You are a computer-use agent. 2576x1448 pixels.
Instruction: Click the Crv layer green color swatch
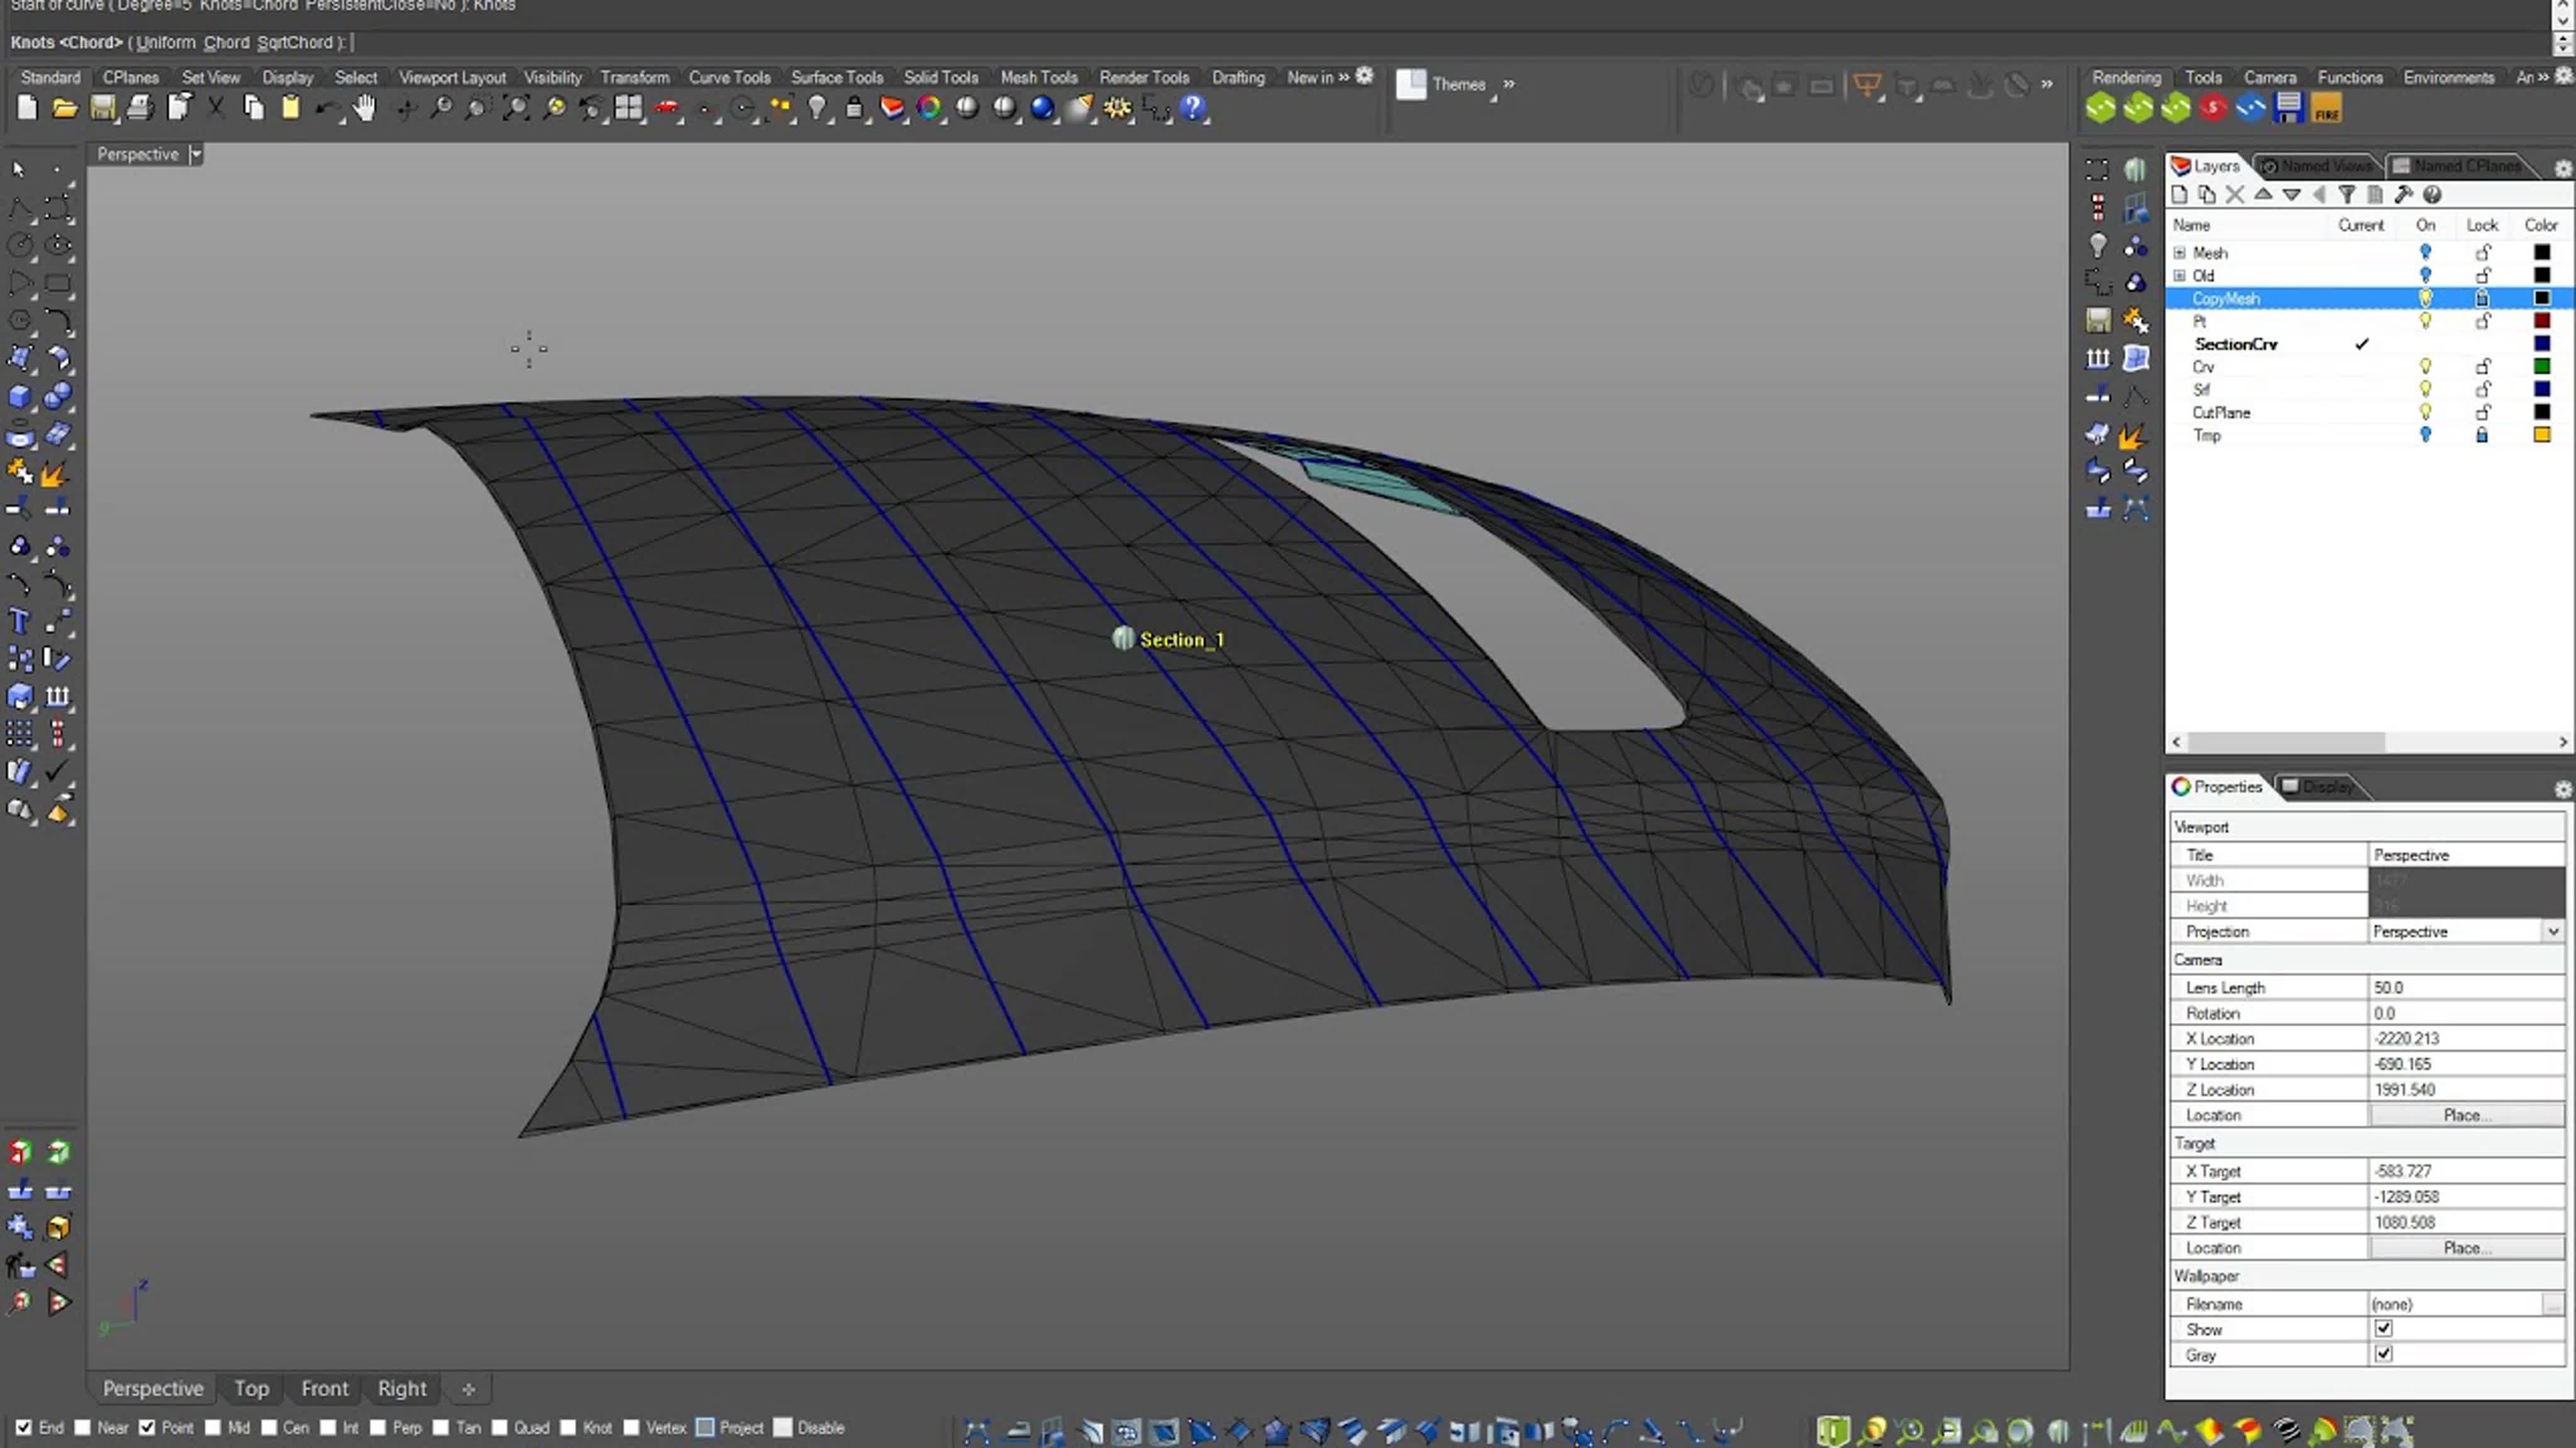pos(2542,367)
